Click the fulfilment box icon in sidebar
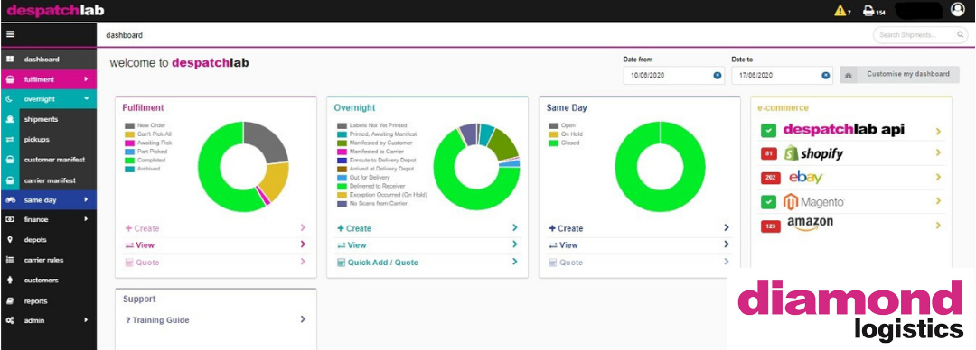Viewport: 976px width, 350px height. tap(11, 79)
